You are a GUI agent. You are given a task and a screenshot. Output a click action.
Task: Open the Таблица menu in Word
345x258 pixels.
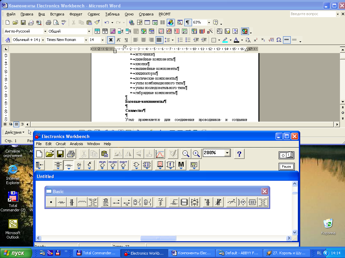coord(112,14)
